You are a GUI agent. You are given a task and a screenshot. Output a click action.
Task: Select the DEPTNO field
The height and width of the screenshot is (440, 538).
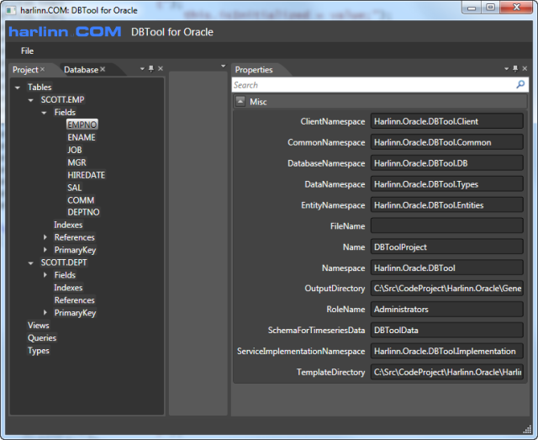[83, 212]
